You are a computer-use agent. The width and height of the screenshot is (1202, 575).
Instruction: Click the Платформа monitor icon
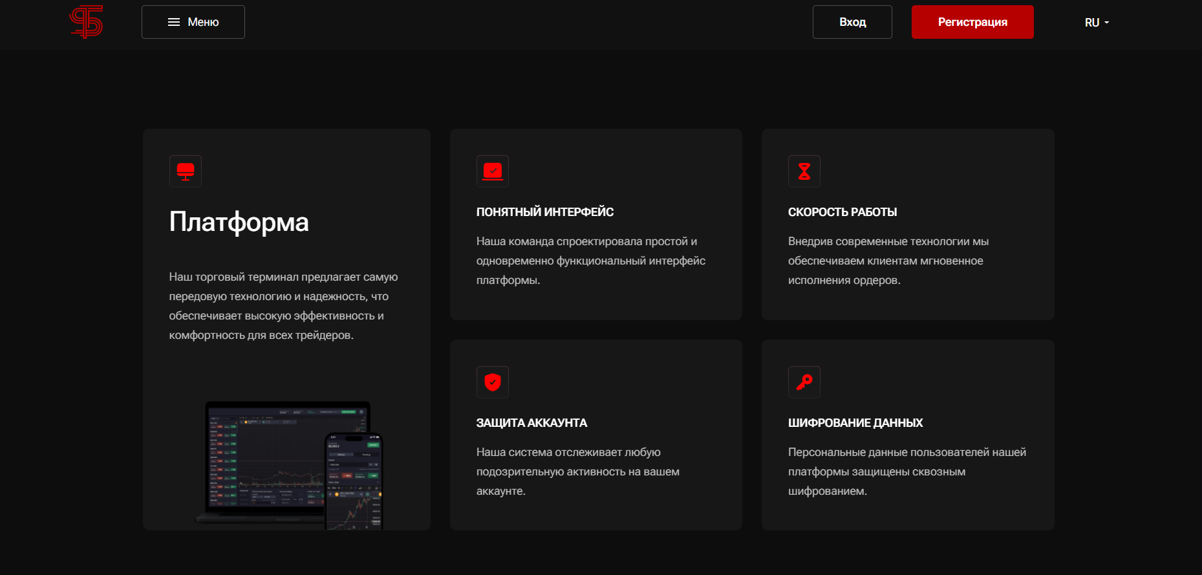click(186, 171)
